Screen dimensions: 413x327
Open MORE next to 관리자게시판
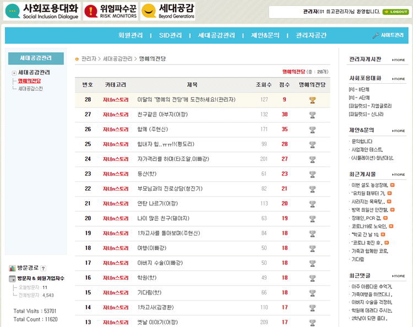click(399, 60)
